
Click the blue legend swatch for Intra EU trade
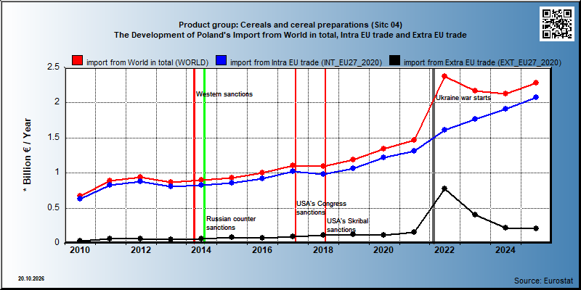[x=222, y=62]
